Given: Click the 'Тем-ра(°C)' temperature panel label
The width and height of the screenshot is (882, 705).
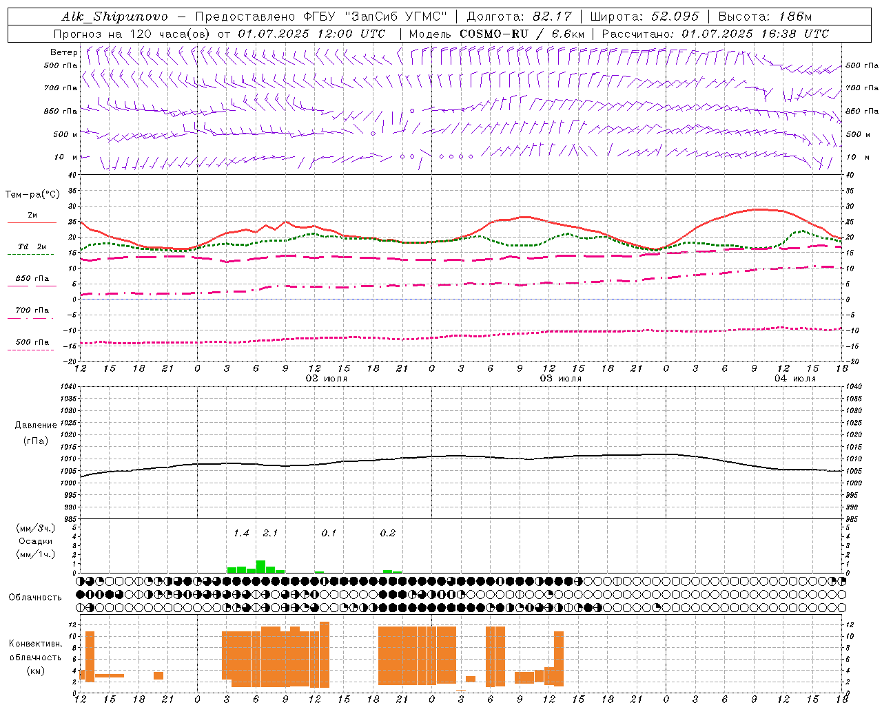Looking at the screenshot, I should [32, 195].
